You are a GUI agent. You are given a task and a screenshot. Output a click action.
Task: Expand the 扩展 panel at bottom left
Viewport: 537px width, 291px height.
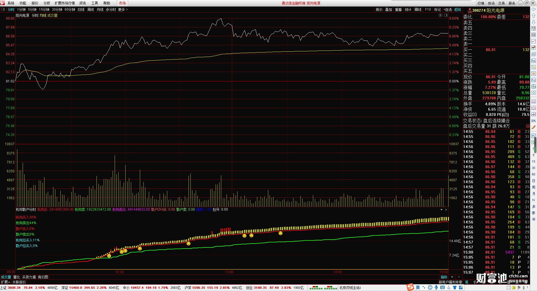click(6, 282)
